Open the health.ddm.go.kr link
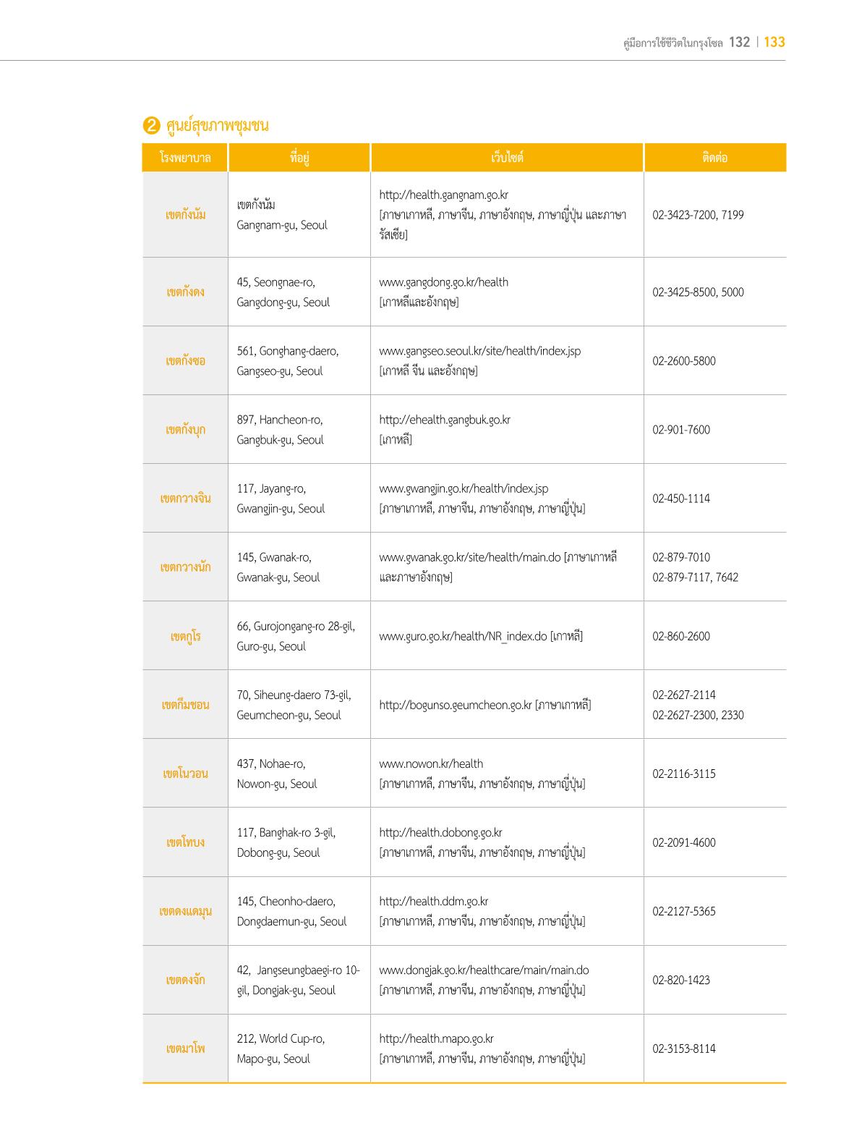The image size is (854, 1139). tap(433, 901)
